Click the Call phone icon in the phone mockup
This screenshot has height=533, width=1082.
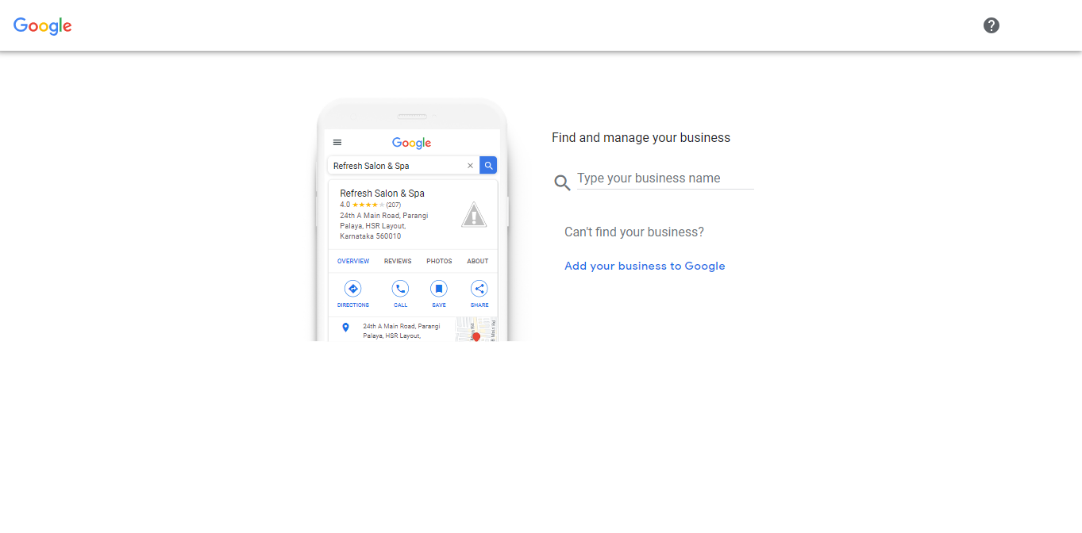click(400, 289)
